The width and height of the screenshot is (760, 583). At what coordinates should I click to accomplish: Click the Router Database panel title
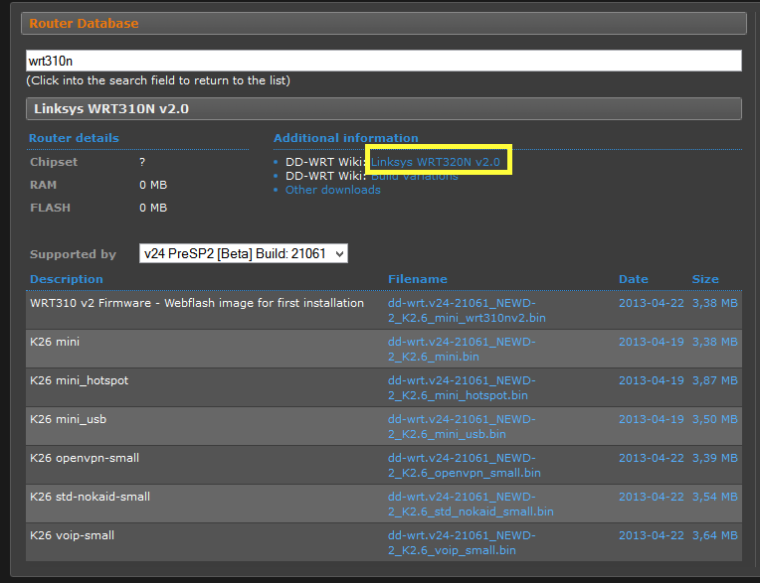pyautogui.click(x=85, y=23)
